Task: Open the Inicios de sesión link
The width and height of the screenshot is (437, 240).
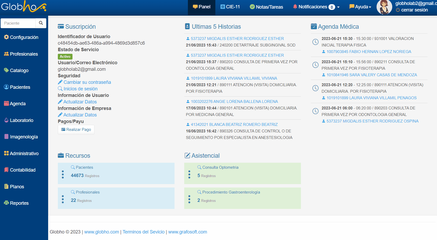Action: 80,89
